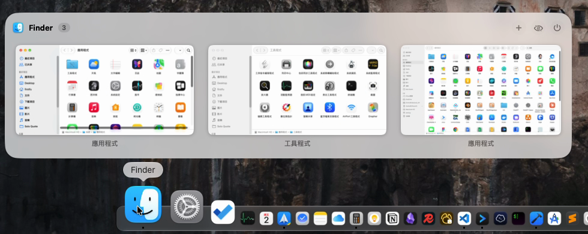Click the window count badge showing 3
This screenshot has height=234, width=588.
tap(64, 28)
